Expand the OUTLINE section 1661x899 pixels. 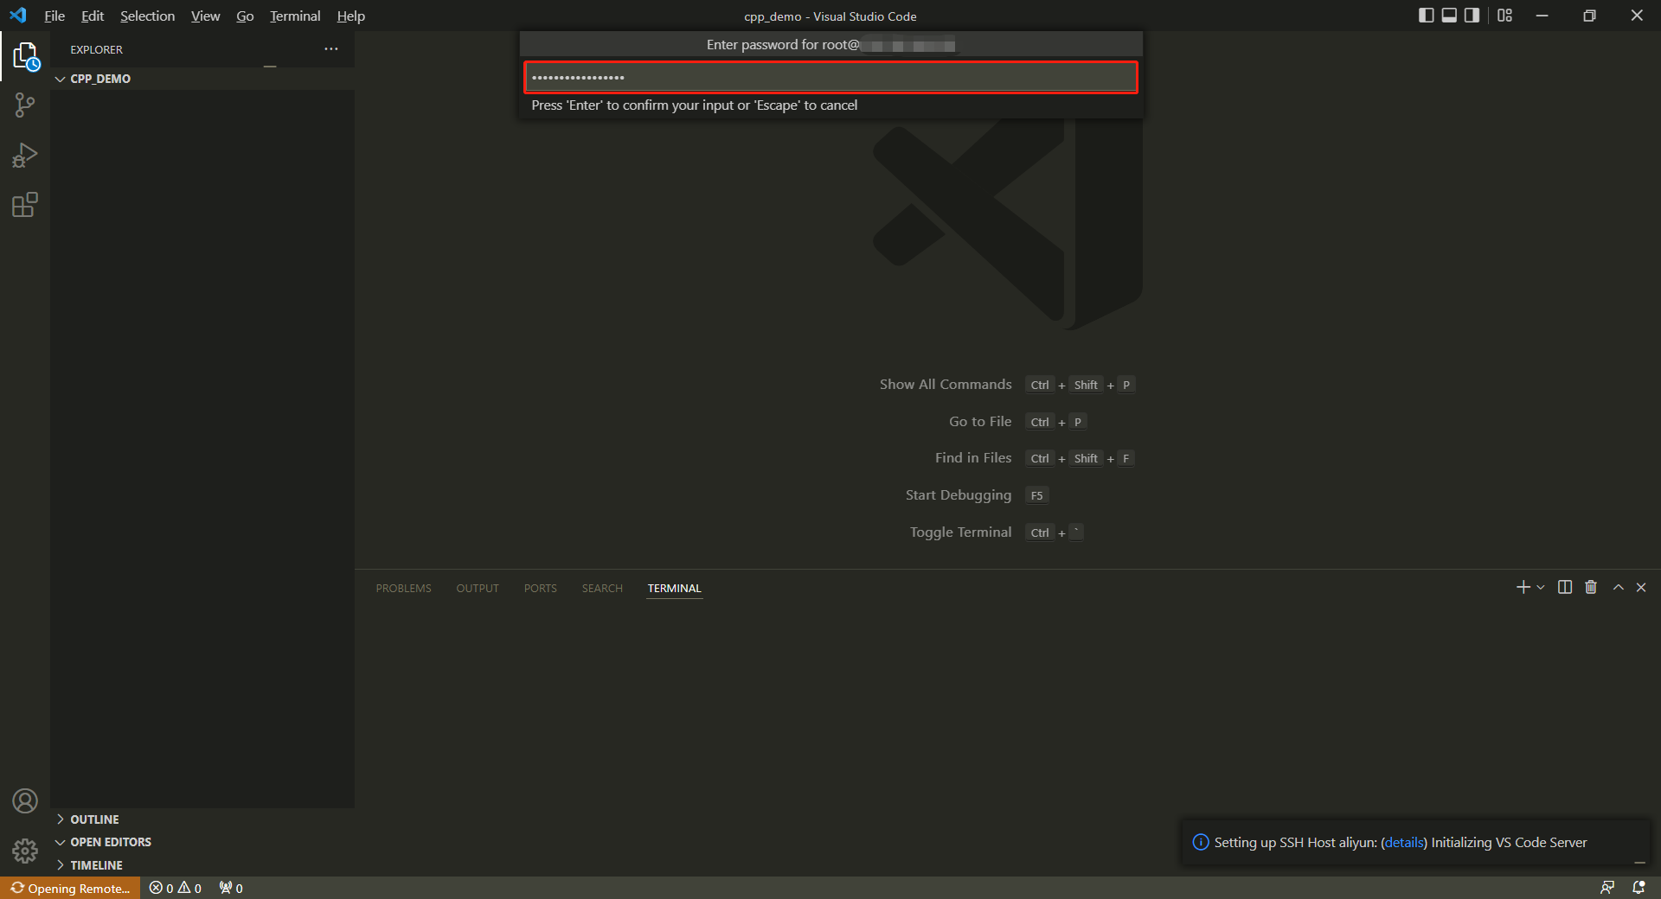point(94,819)
